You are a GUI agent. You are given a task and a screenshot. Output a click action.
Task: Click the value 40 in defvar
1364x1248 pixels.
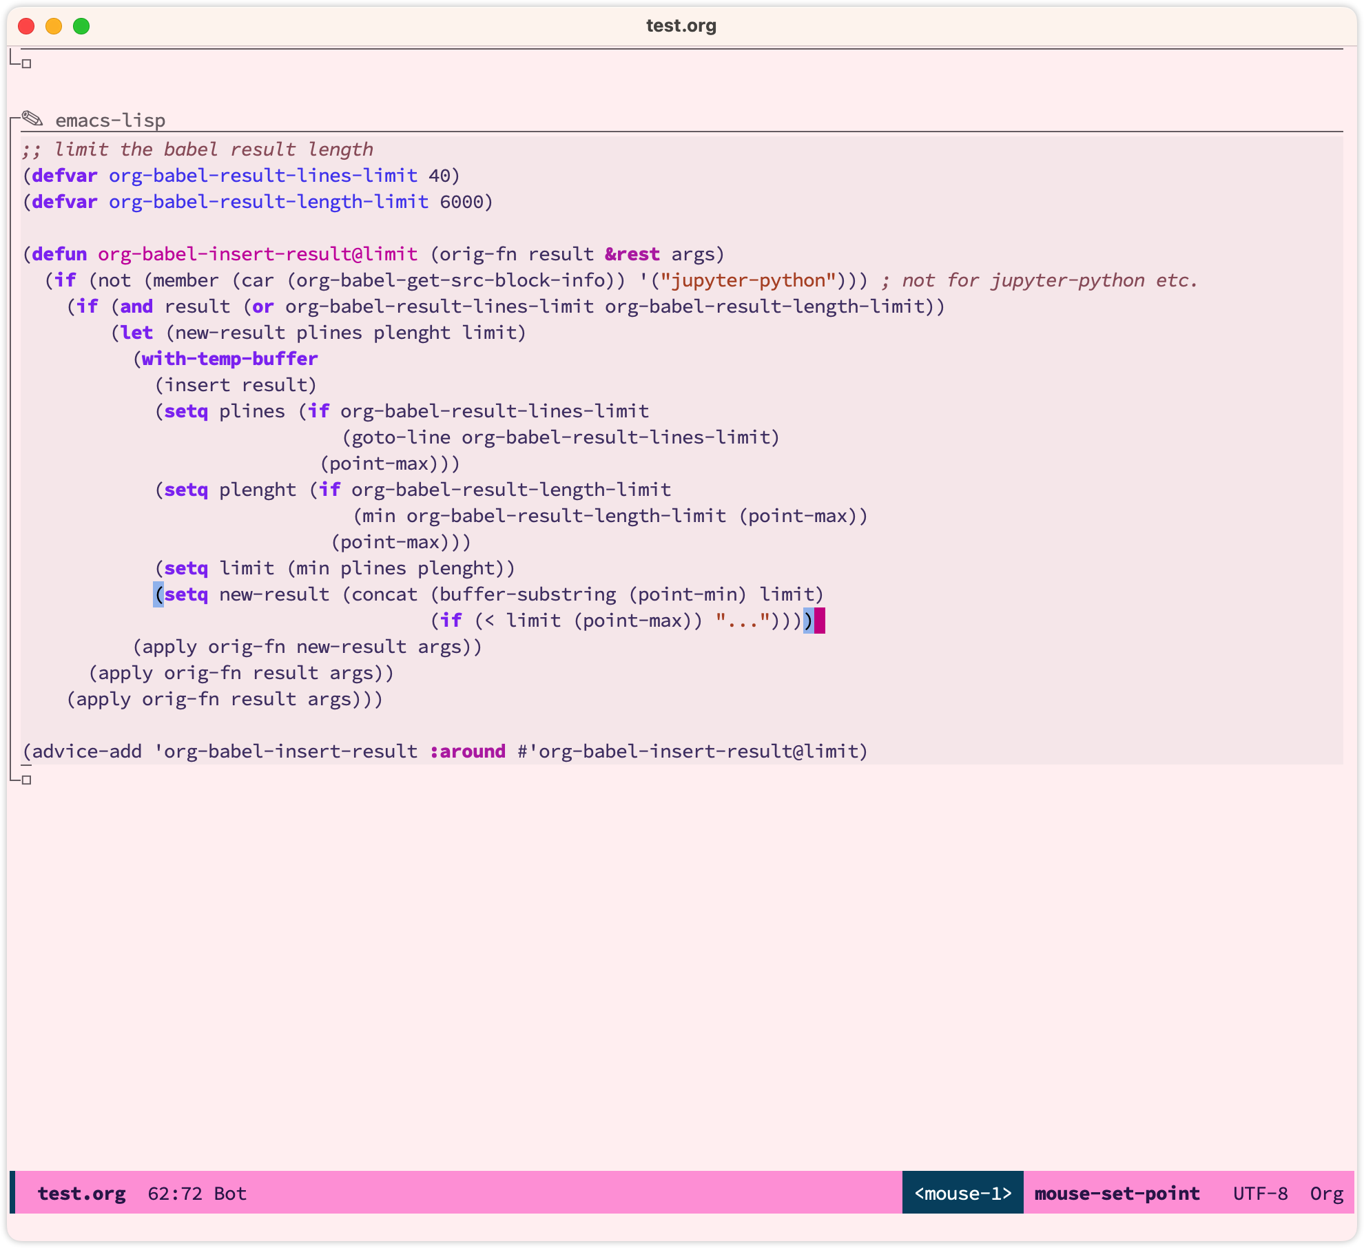click(x=440, y=176)
